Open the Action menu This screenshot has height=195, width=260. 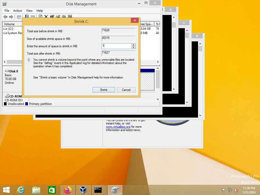(x=18, y=11)
